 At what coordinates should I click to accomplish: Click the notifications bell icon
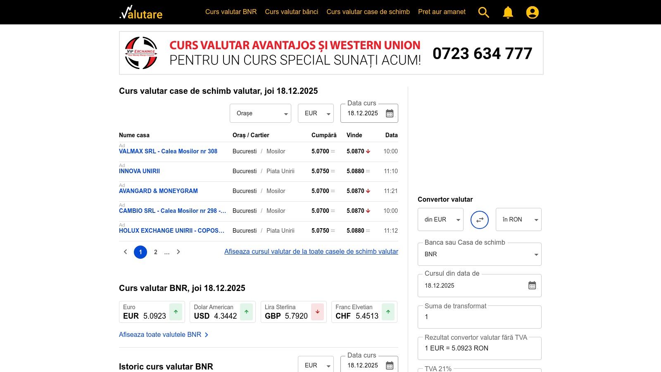point(508,12)
